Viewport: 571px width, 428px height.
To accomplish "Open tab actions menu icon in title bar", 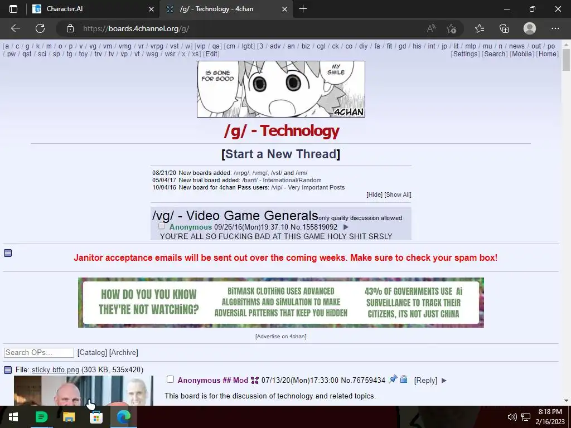I will pyautogui.click(x=13, y=9).
